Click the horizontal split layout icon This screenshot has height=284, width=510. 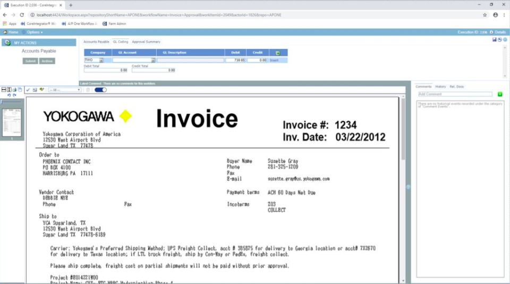tap(4, 89)
